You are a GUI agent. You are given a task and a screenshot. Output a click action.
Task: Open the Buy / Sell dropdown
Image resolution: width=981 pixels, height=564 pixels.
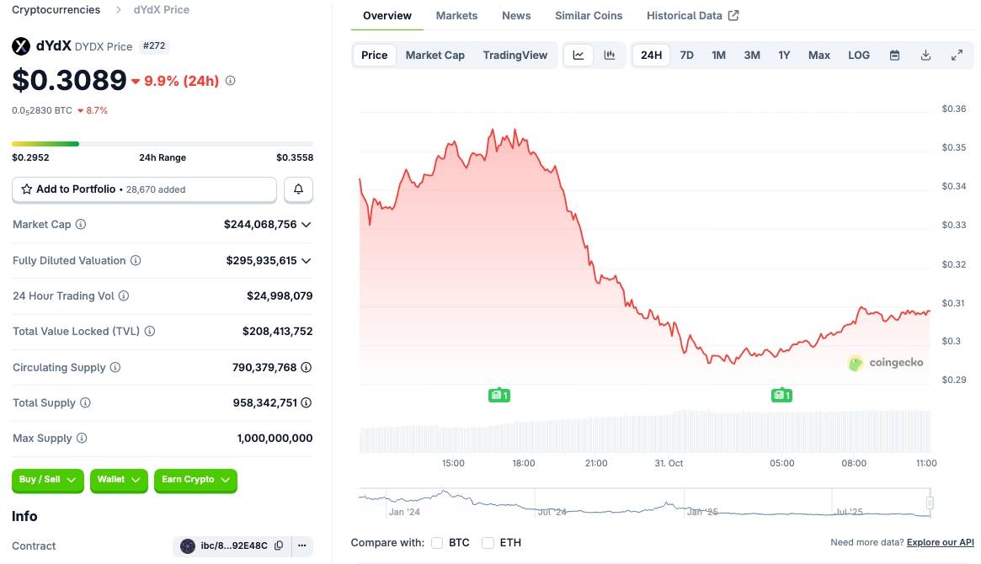(x=48, y=480)
